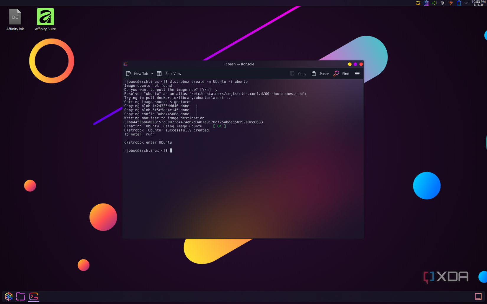
Task: Click 'Trying to pull docker.io/library/ubuntu:latest...' line
Action: click(x=177, y=98)
